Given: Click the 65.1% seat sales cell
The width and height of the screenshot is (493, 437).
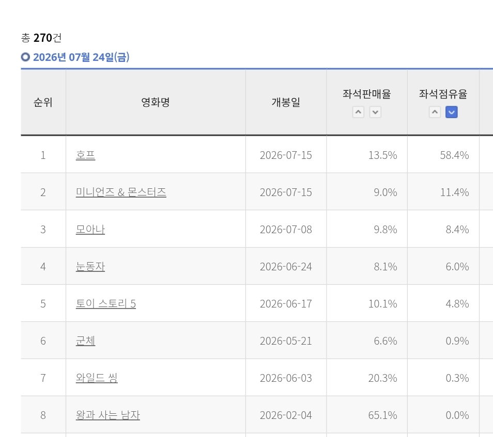Looking at the screenshot, I should (366, 415).
